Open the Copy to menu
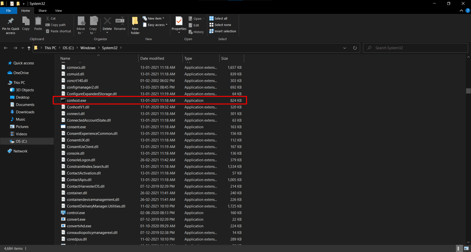The width and height of the screenshot is (471, 252). (93, 26)
